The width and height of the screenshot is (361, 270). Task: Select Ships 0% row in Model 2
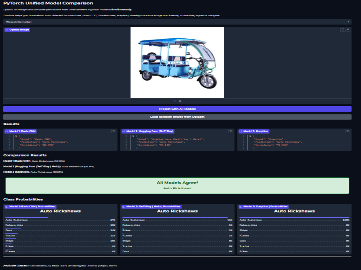[177, 240]
